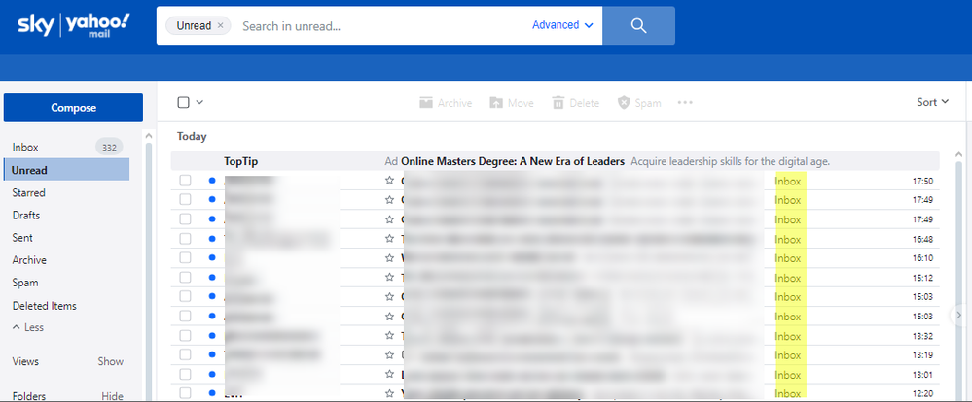Click Inbox label on 17:50 email
Viewport: 972px width, 402px height.
point(788,182)
